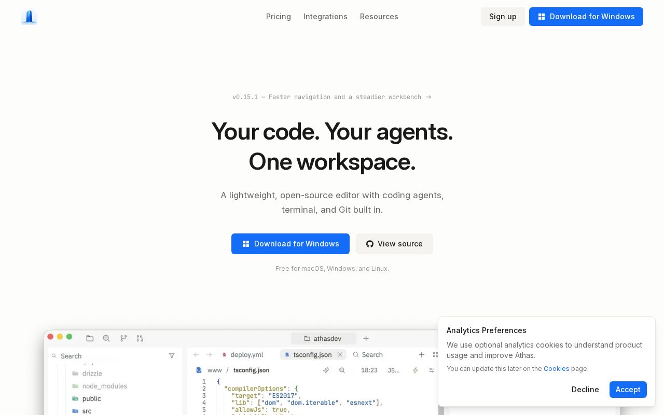Click the JS... language indicator
Viewport: 664px width, 415px height.
(x=394, y=370)
